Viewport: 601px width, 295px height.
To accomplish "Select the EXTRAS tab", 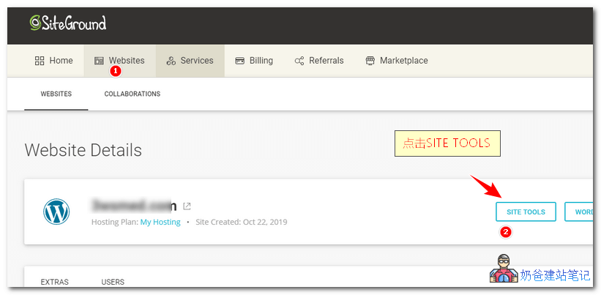I will coord(55,282).
